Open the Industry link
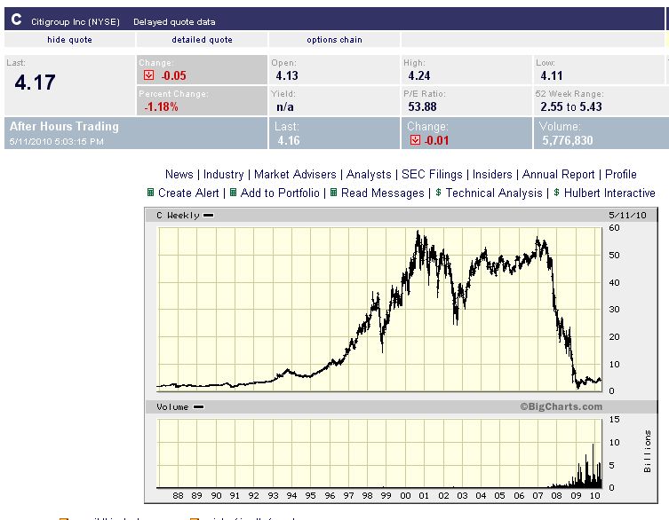Image resolution: width=669 pixels, height=520 pixels. (224, 174)
